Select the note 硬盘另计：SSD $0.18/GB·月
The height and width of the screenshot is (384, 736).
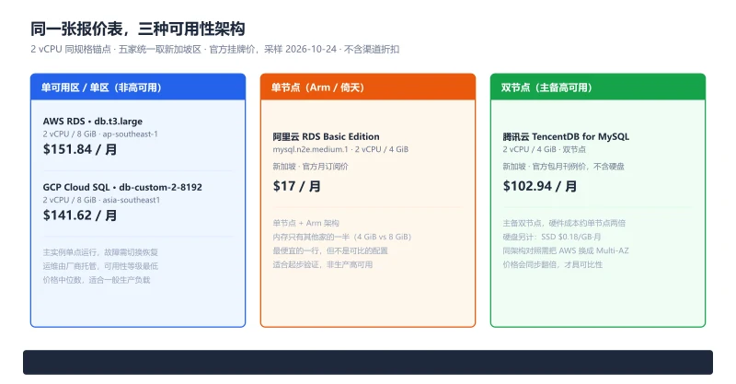552,237
